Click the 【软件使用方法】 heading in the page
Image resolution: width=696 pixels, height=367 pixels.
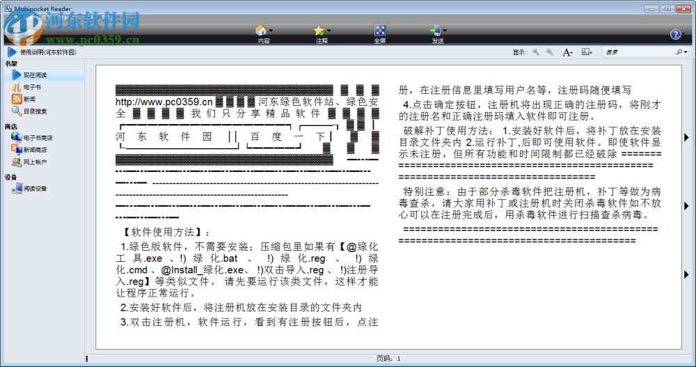[x=164, y=233]
